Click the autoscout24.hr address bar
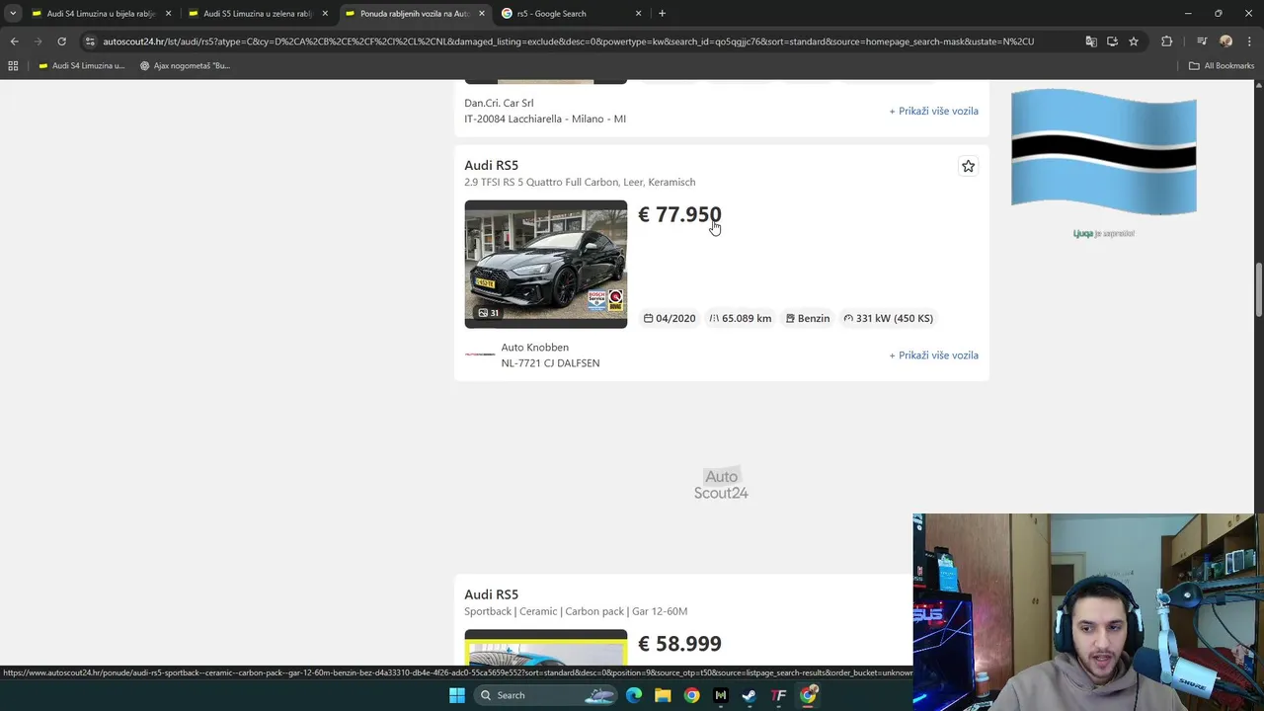The image size is (1264, 711). [x=568, y=41]
